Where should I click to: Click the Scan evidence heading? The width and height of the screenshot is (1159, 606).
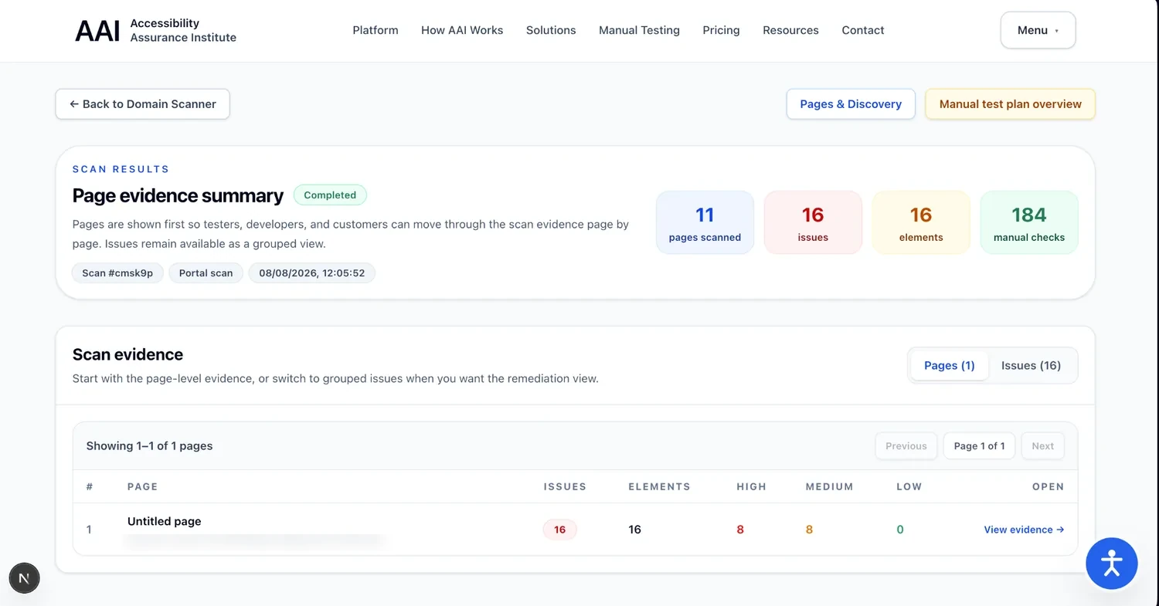point(127,354)
